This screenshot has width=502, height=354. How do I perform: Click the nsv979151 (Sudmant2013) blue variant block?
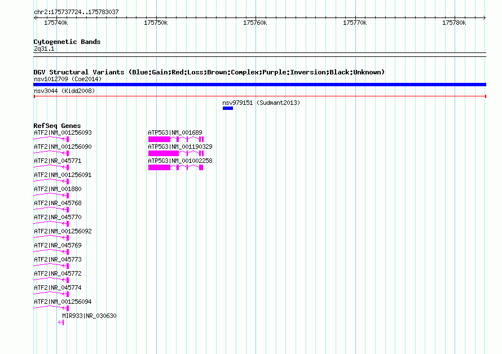coord(228,108)
